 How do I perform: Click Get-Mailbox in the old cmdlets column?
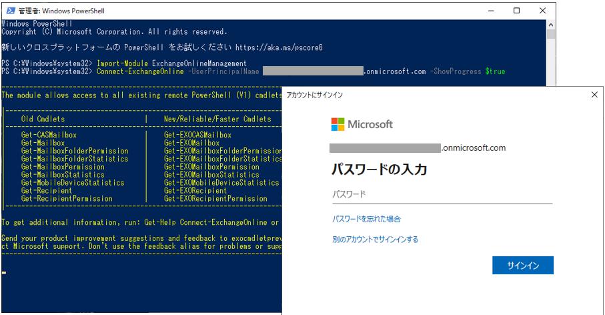[x=43, y=143]
